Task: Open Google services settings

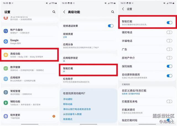Action: (x=30, y=41)
